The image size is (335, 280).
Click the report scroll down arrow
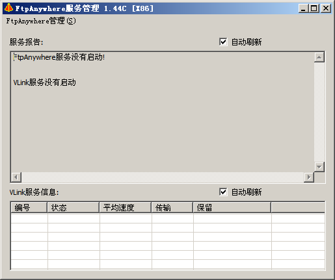click(x=319, y=167)
